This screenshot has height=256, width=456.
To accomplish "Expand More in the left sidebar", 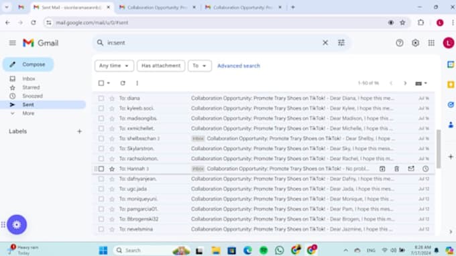I will pyautogui.click(x=28, y=113).
